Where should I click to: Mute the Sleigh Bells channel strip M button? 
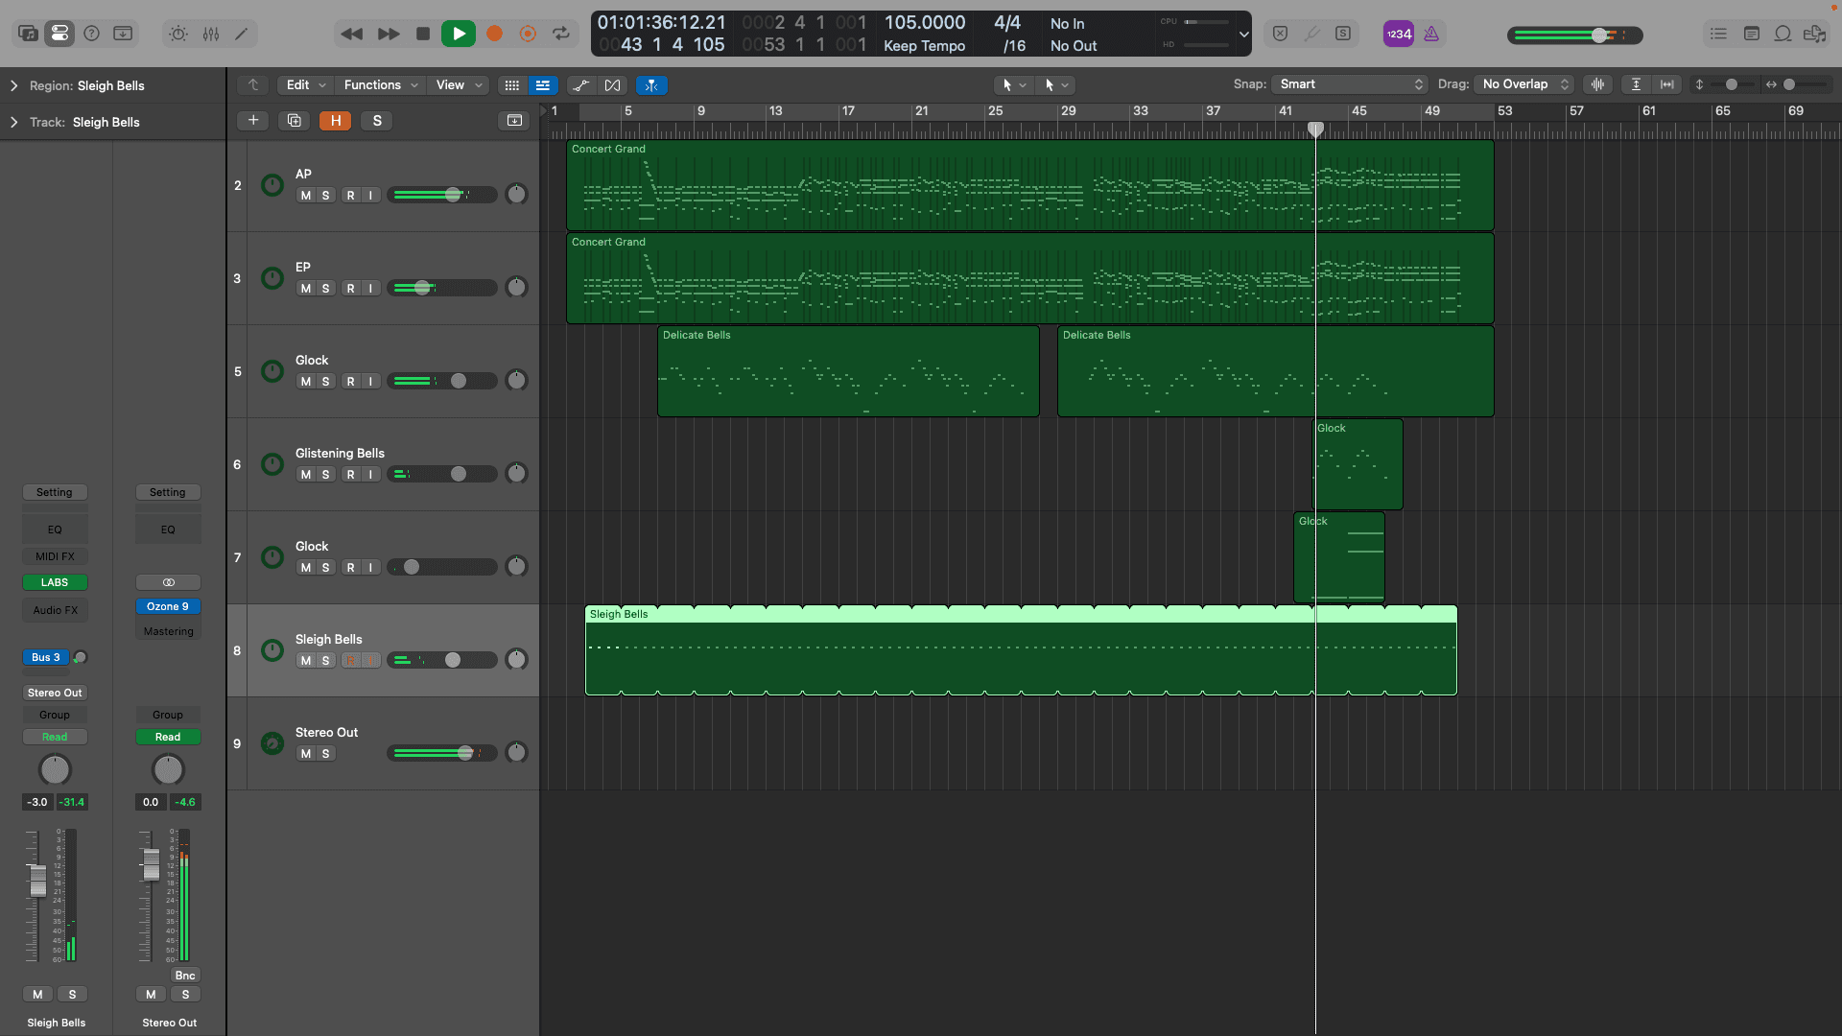click(37, 995)
